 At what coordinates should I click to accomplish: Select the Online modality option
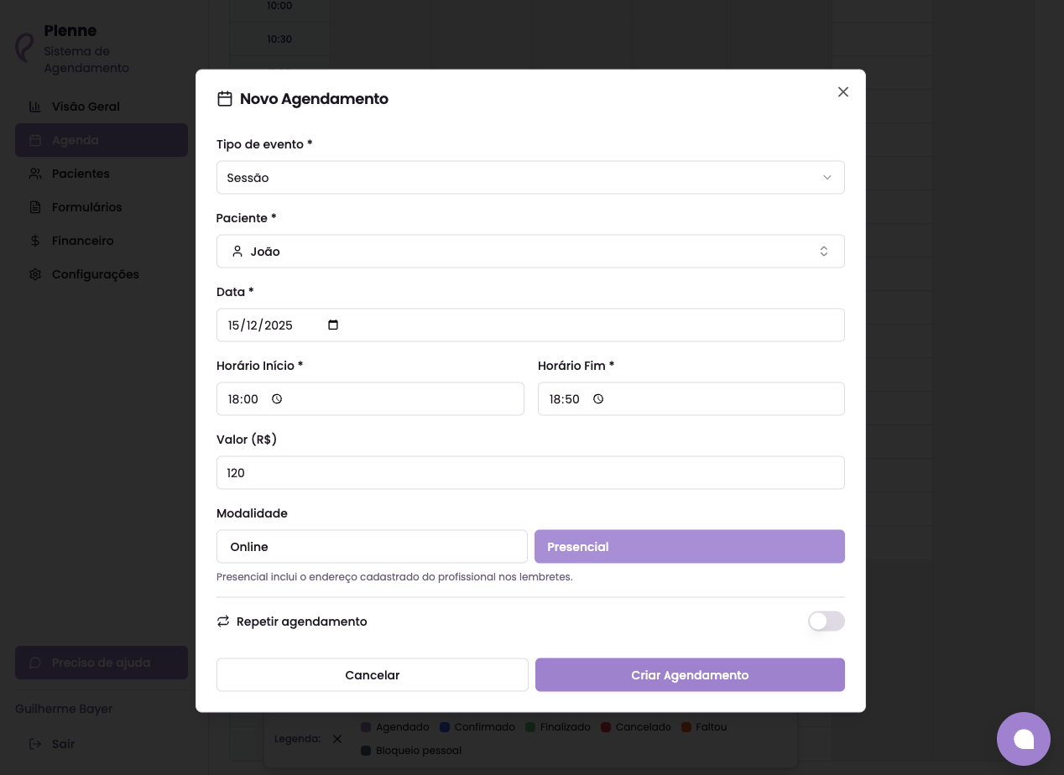click(x=372, y=547)
